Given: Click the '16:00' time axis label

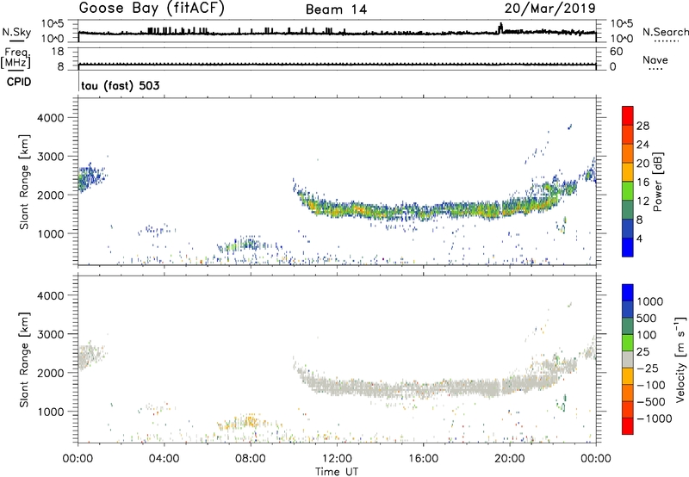Looking at the screenshot, I should pos(423,459).
